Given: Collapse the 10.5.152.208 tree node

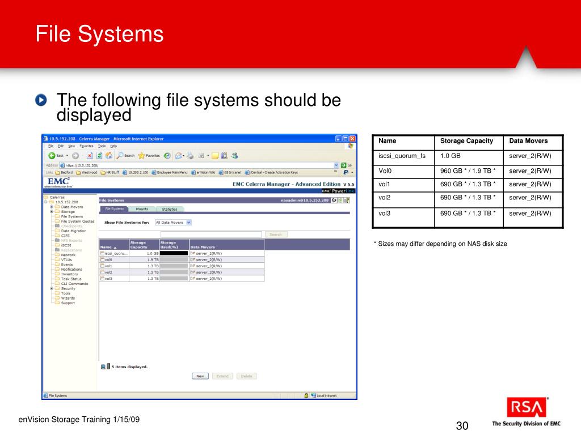Looking at the screenshot, I should (46, 202).
